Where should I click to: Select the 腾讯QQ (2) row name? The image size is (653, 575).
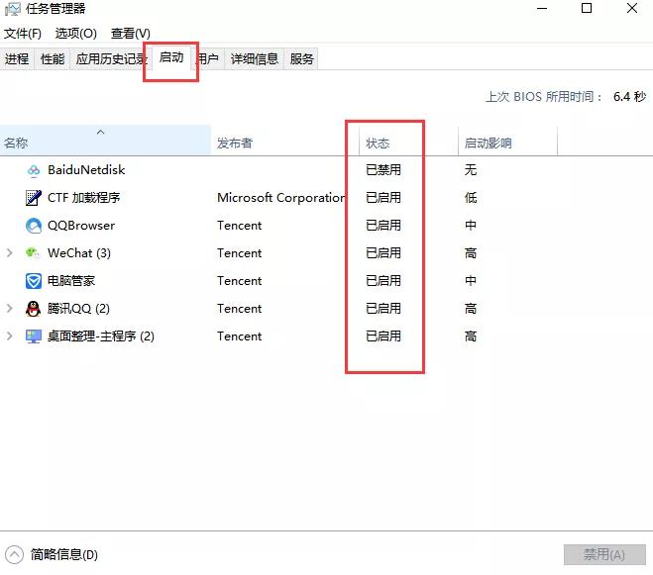click(x=78, y=309)
